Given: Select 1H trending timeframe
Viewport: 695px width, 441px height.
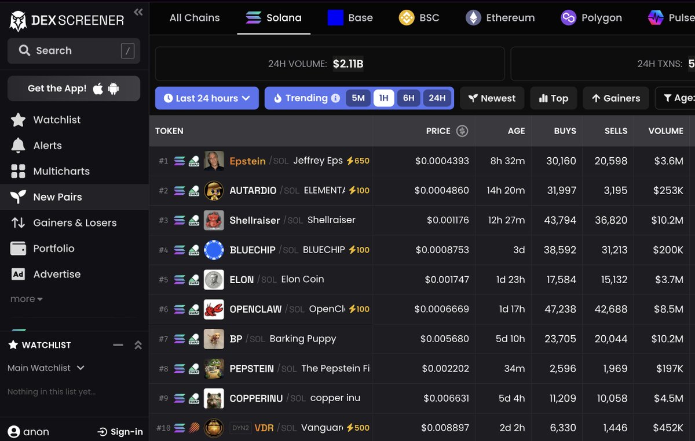Looking at the screenshot, I should pos(383,98).
